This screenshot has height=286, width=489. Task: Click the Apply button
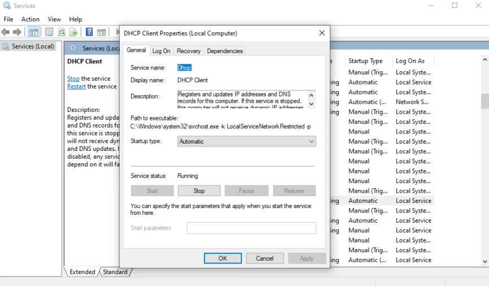click(x=307, y=258)
